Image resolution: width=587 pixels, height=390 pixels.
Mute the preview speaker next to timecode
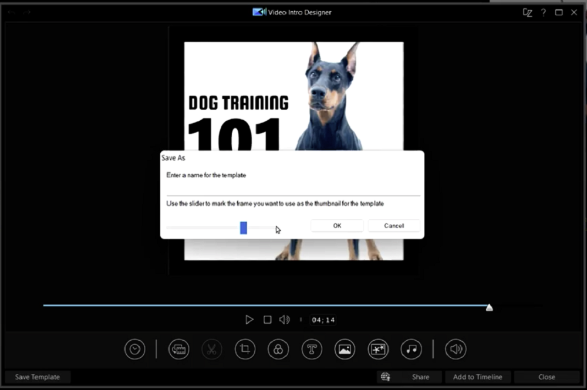click(285, 320)
